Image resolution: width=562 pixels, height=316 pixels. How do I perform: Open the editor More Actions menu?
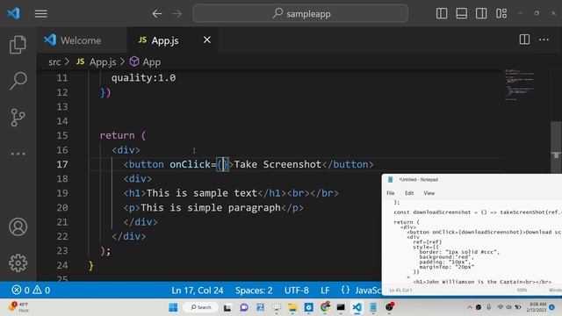tap(544, 39)
